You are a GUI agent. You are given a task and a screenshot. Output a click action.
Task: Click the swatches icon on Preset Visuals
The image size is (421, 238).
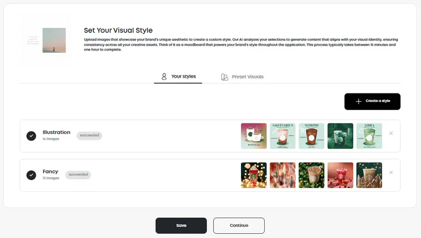click(225, 77)
